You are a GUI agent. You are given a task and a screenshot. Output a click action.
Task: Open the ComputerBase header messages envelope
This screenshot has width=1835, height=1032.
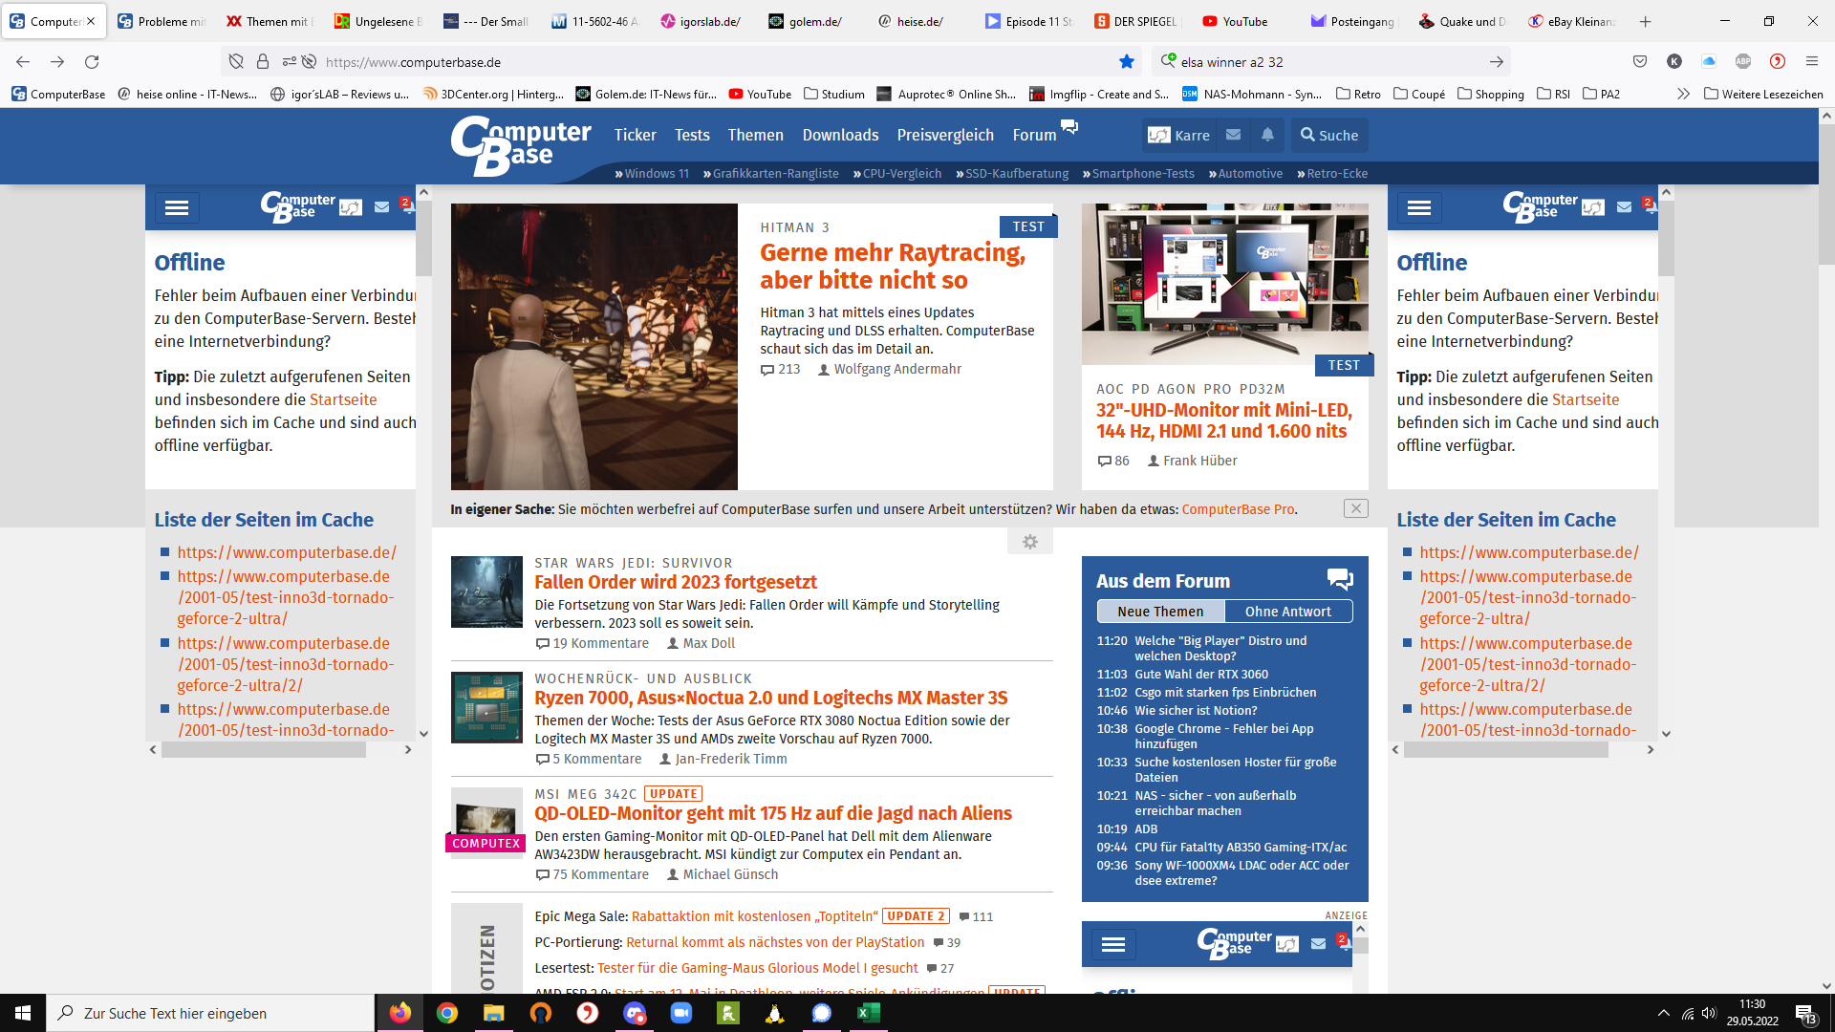[x=1234, y=136]
